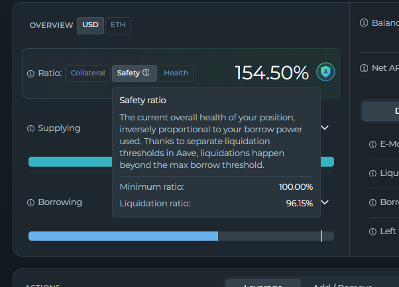Click the info icon beside Supplying
399x287 pixels.
[30, 128]
